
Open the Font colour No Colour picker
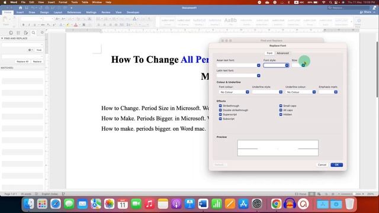[233, 92]
